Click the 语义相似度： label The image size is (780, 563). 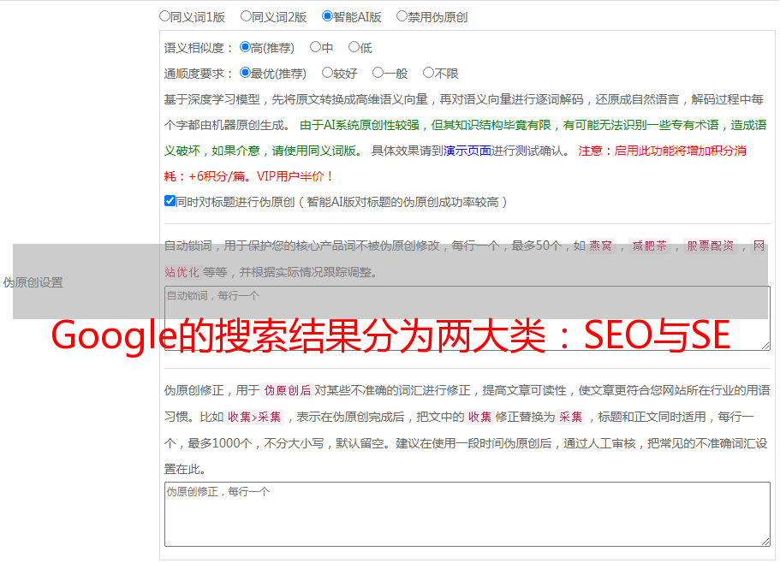(x=199, y=48)
